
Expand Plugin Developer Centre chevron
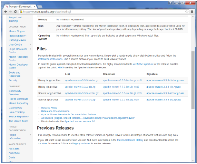(30, 49)
